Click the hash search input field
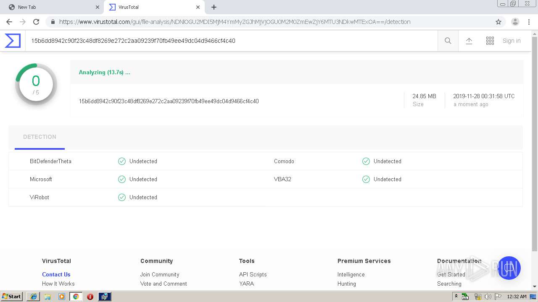 coord(231,41)
